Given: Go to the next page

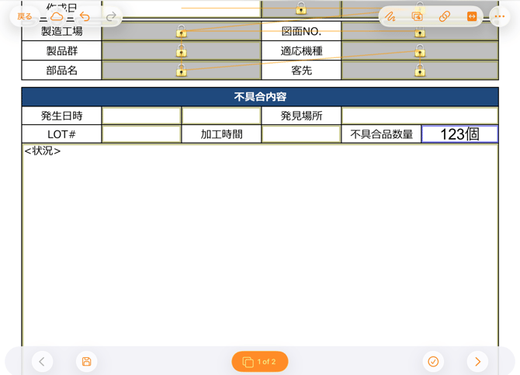Looking at the screenshot, I should click(x=477, y=361).
